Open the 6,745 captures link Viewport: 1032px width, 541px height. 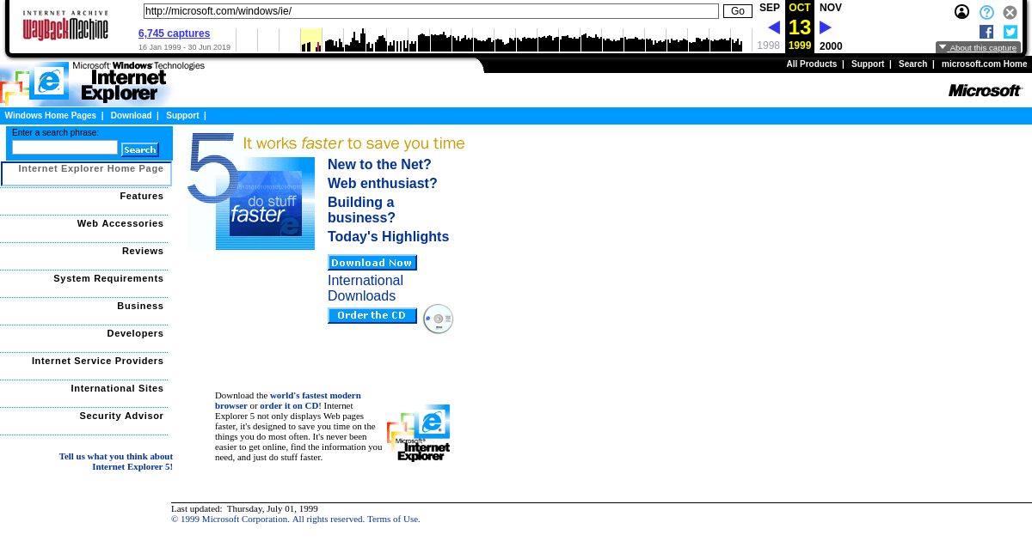[x=175, y=33]
